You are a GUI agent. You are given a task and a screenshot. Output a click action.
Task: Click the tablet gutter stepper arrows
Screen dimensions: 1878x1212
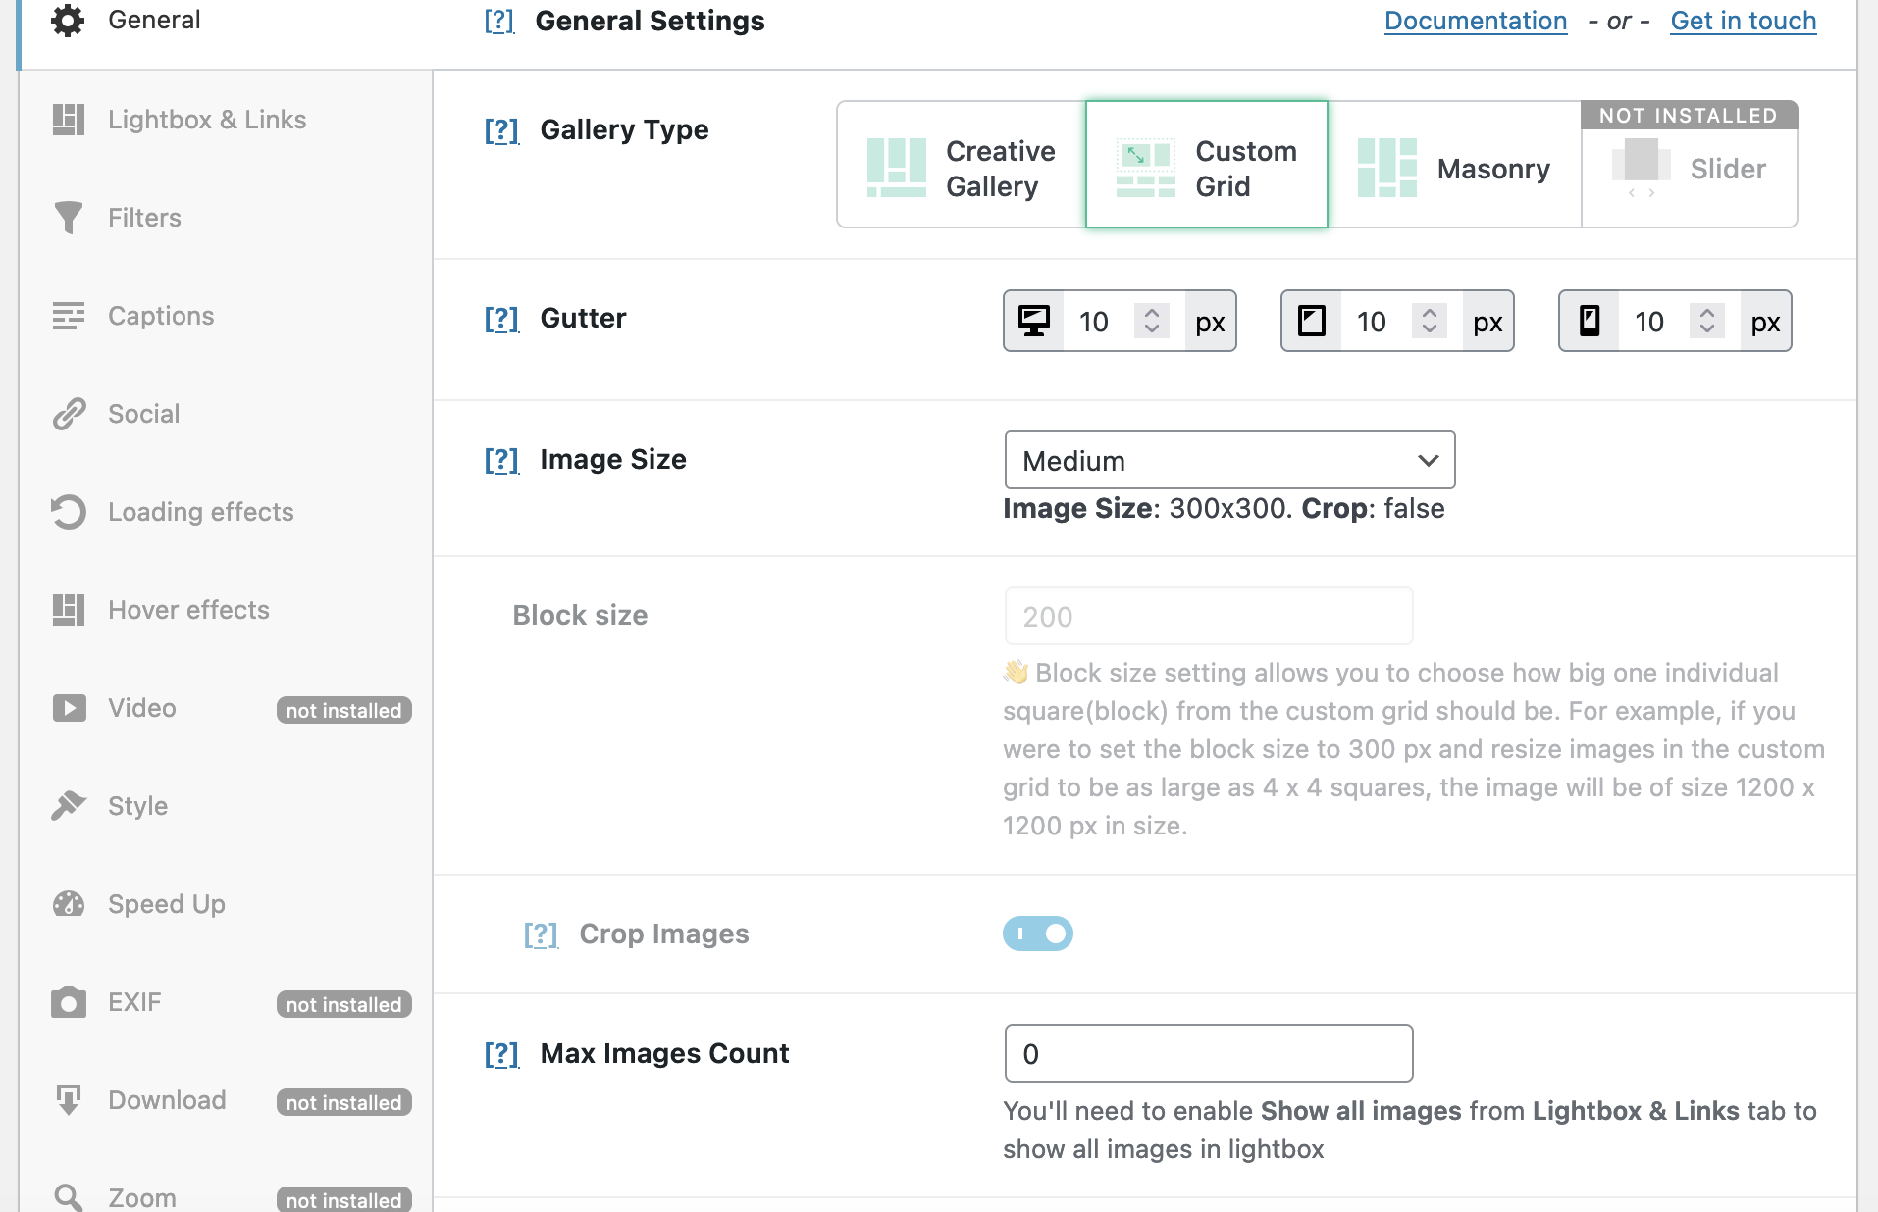point(1430,321)
